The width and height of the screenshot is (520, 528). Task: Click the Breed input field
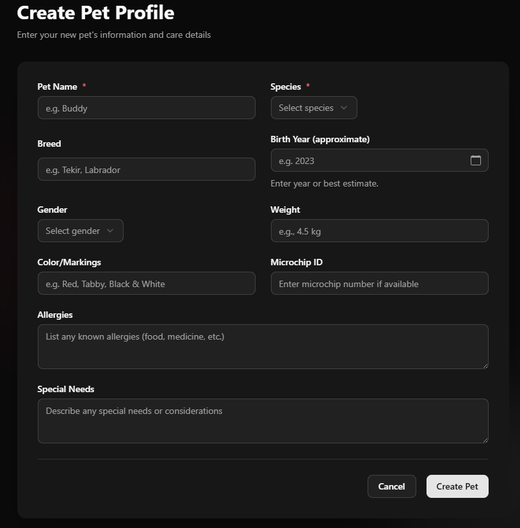coord(146,169)
